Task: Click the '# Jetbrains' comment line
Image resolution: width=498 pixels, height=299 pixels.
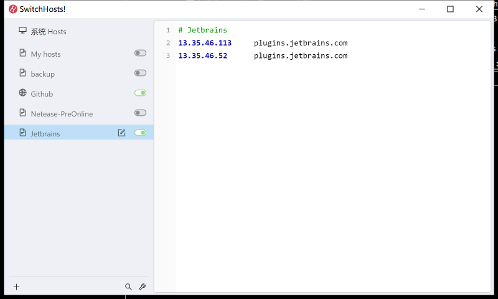Action: click(203, 30)
